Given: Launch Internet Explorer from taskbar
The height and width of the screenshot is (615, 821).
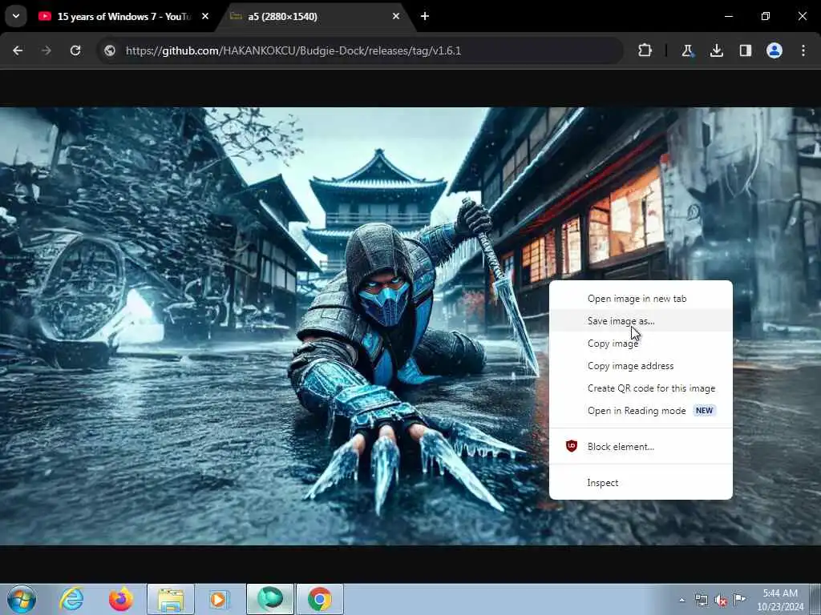Looking at the screenshot, I should 71,599.
